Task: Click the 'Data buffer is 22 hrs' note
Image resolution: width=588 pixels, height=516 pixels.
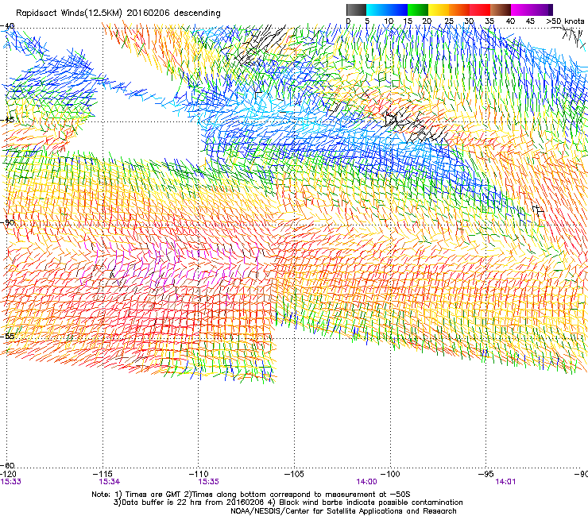Action: coord(288,503)
